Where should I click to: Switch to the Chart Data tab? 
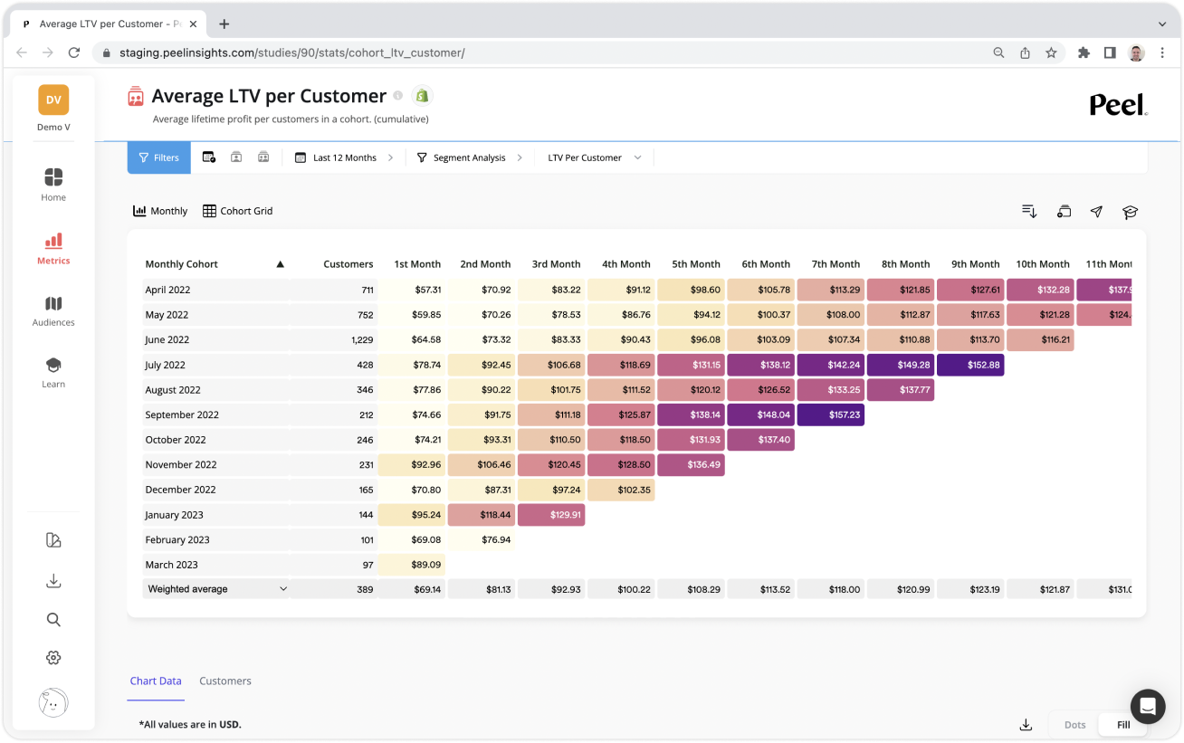[156, 681]
